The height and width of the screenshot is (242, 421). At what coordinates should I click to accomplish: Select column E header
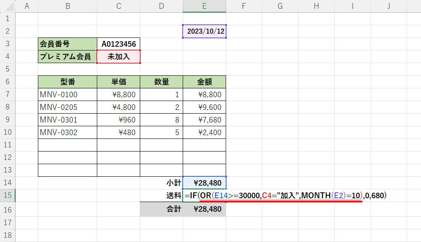click(x=204, y=6)
